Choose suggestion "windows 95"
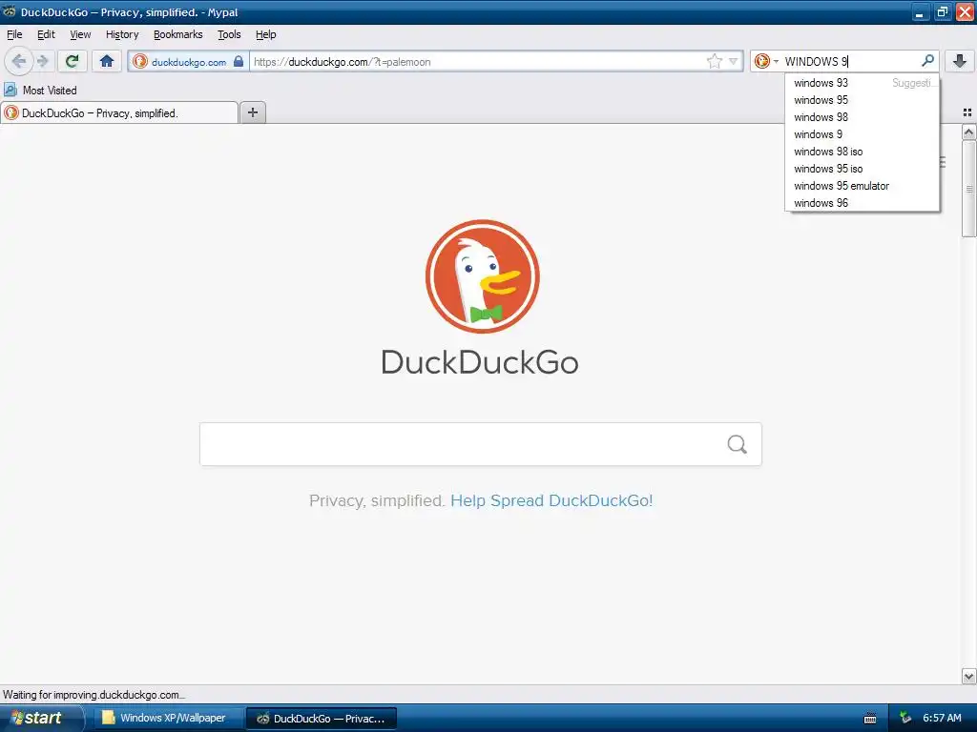Image resolution: width=977 pixels, height=732 pixels. (x=863, y=100)
